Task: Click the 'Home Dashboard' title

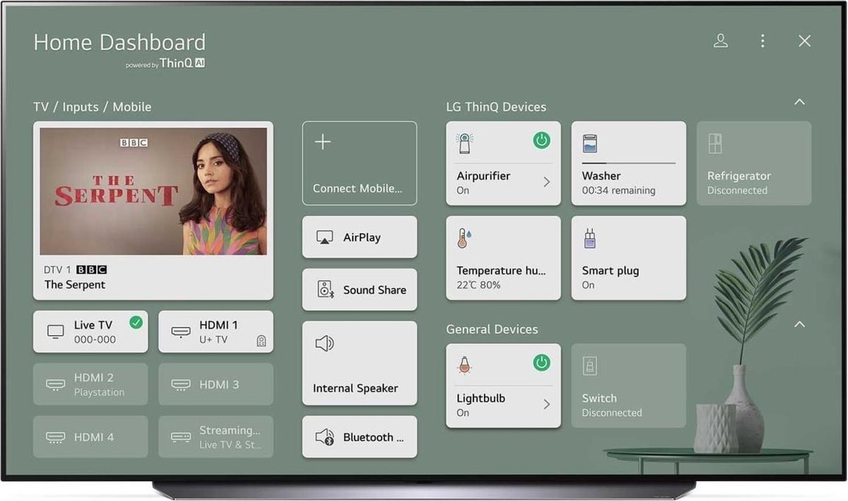Action: tap(119, 42)
